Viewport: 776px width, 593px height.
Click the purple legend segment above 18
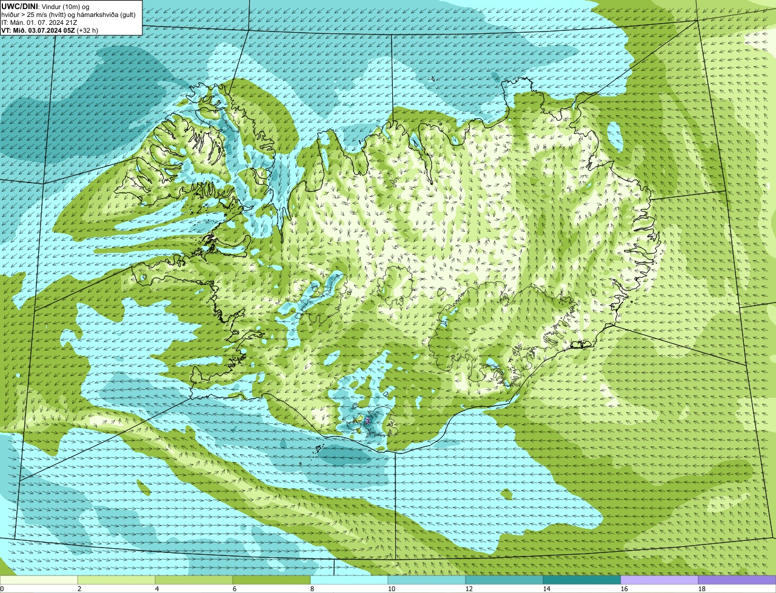[737, 580]
